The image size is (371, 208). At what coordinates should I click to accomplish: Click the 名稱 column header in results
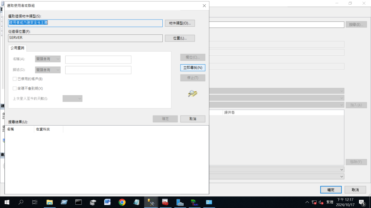click(19, 129)
